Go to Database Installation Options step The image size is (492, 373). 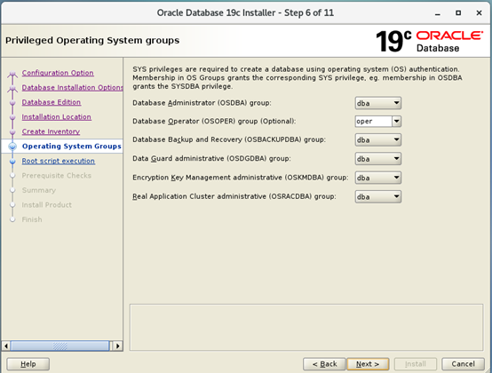[72, 88]
